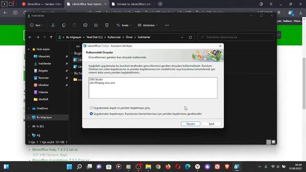This screenshot has width=306, height=172.
Task: Click the Cut scissors icon in Explorer
Action: point(53,25)
